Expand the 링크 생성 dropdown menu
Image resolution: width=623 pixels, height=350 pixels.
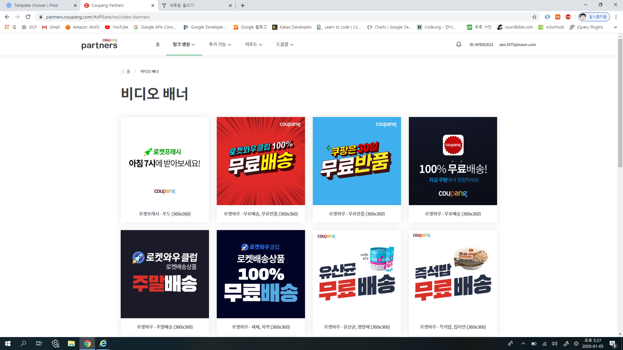(x=184, y=44)
